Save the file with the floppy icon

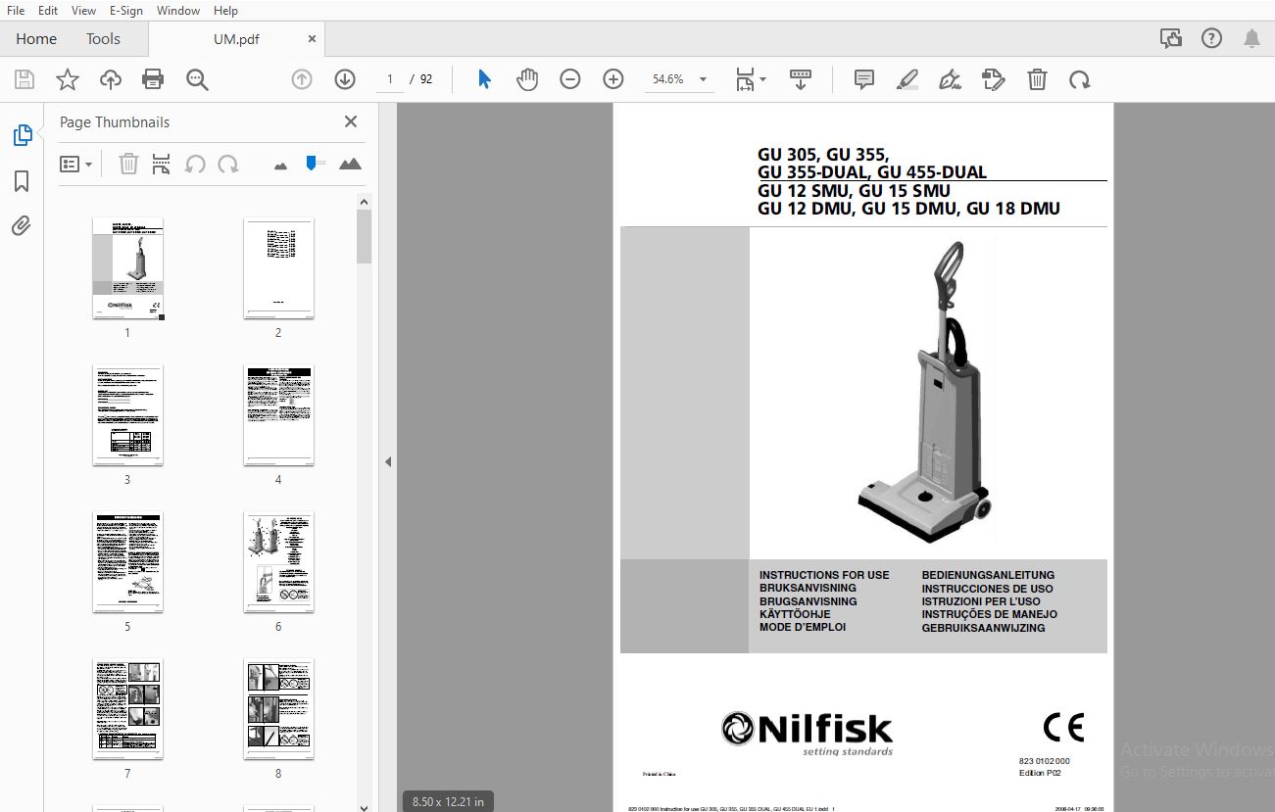tap(25, 79)
